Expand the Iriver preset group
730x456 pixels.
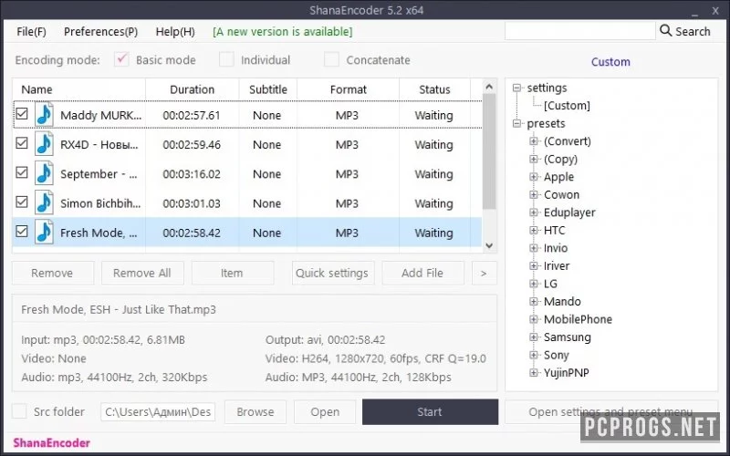pyautogui.click(x=534, y=265)
